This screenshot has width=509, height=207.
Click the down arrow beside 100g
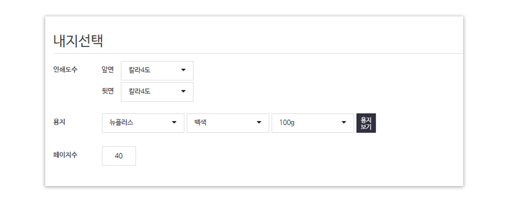(x=344, y=123)
